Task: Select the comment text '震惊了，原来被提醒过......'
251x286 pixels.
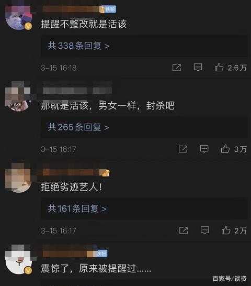Action: pyautogui.click(x=96, y=268)
